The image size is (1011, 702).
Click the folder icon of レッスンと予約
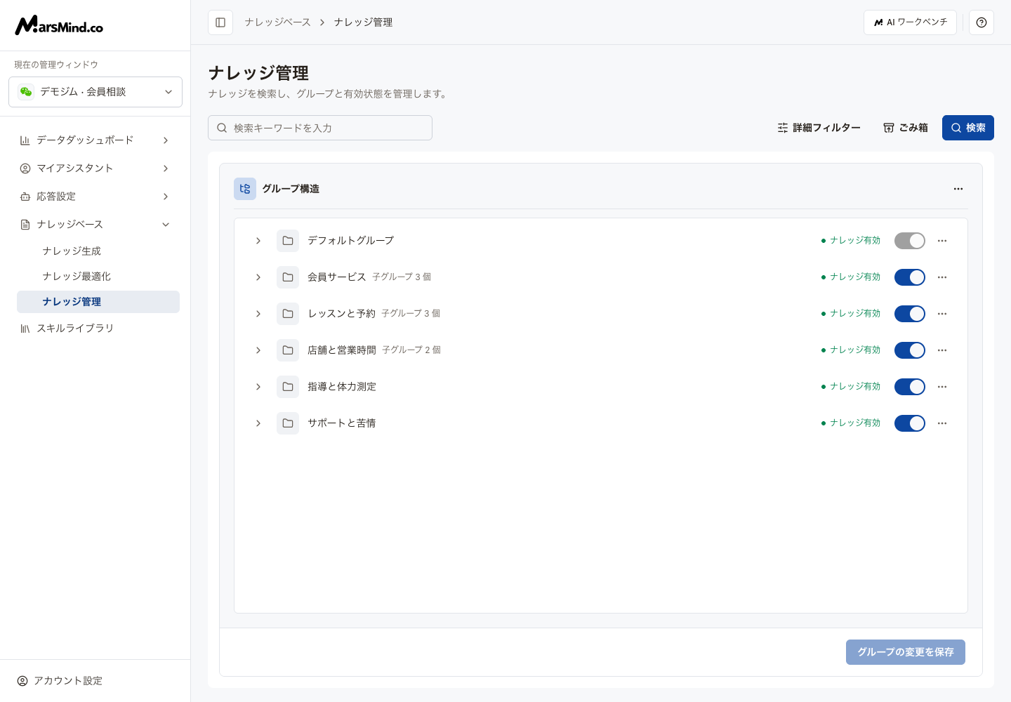[288, 314]
